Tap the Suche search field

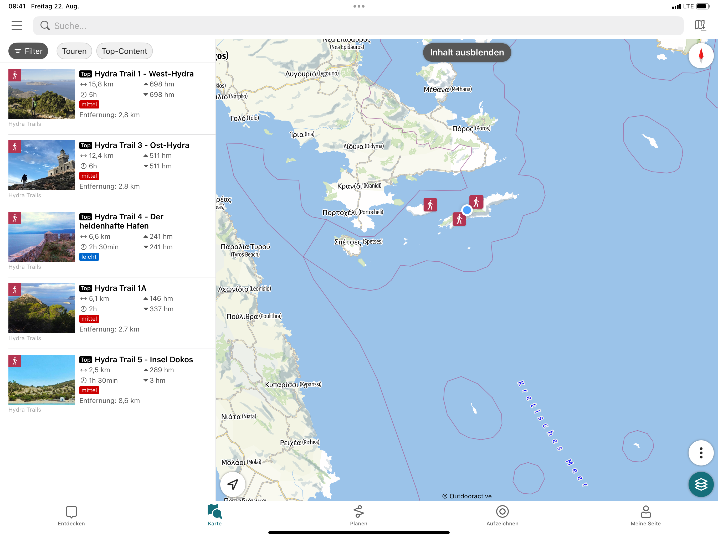coord(357,26)
